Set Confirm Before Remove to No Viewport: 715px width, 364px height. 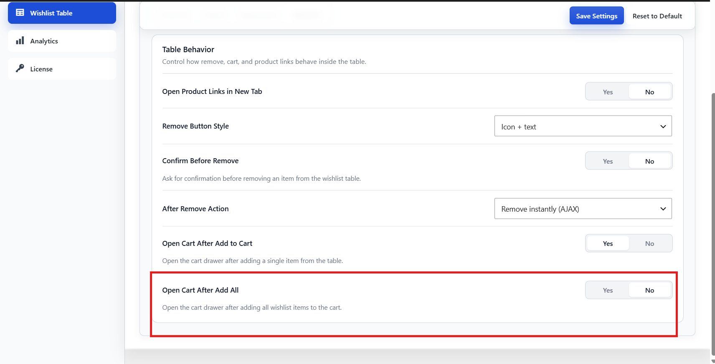[649, 161]
